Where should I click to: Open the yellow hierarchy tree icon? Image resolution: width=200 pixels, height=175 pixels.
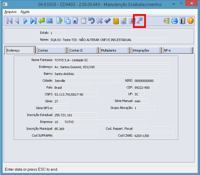pyautogui.click(x=166, y=21)
